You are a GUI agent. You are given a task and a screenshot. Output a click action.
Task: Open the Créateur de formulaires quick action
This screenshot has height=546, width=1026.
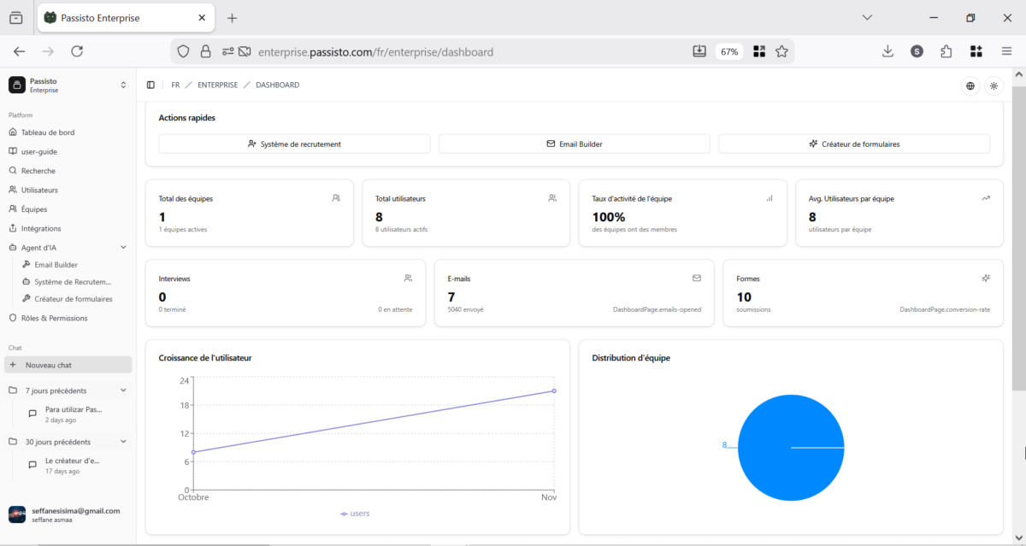[853, 144]
